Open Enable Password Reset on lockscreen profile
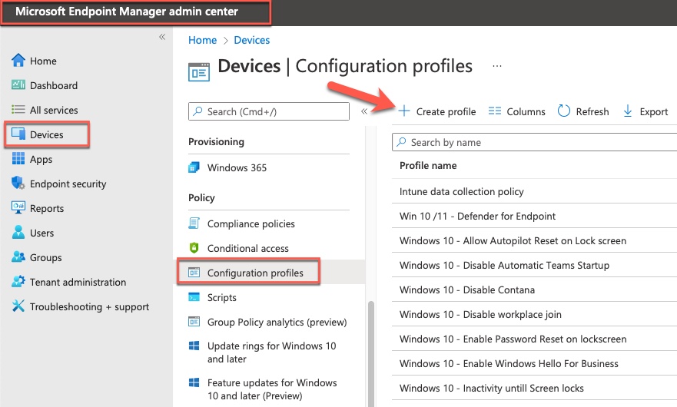 click(513, 339)
